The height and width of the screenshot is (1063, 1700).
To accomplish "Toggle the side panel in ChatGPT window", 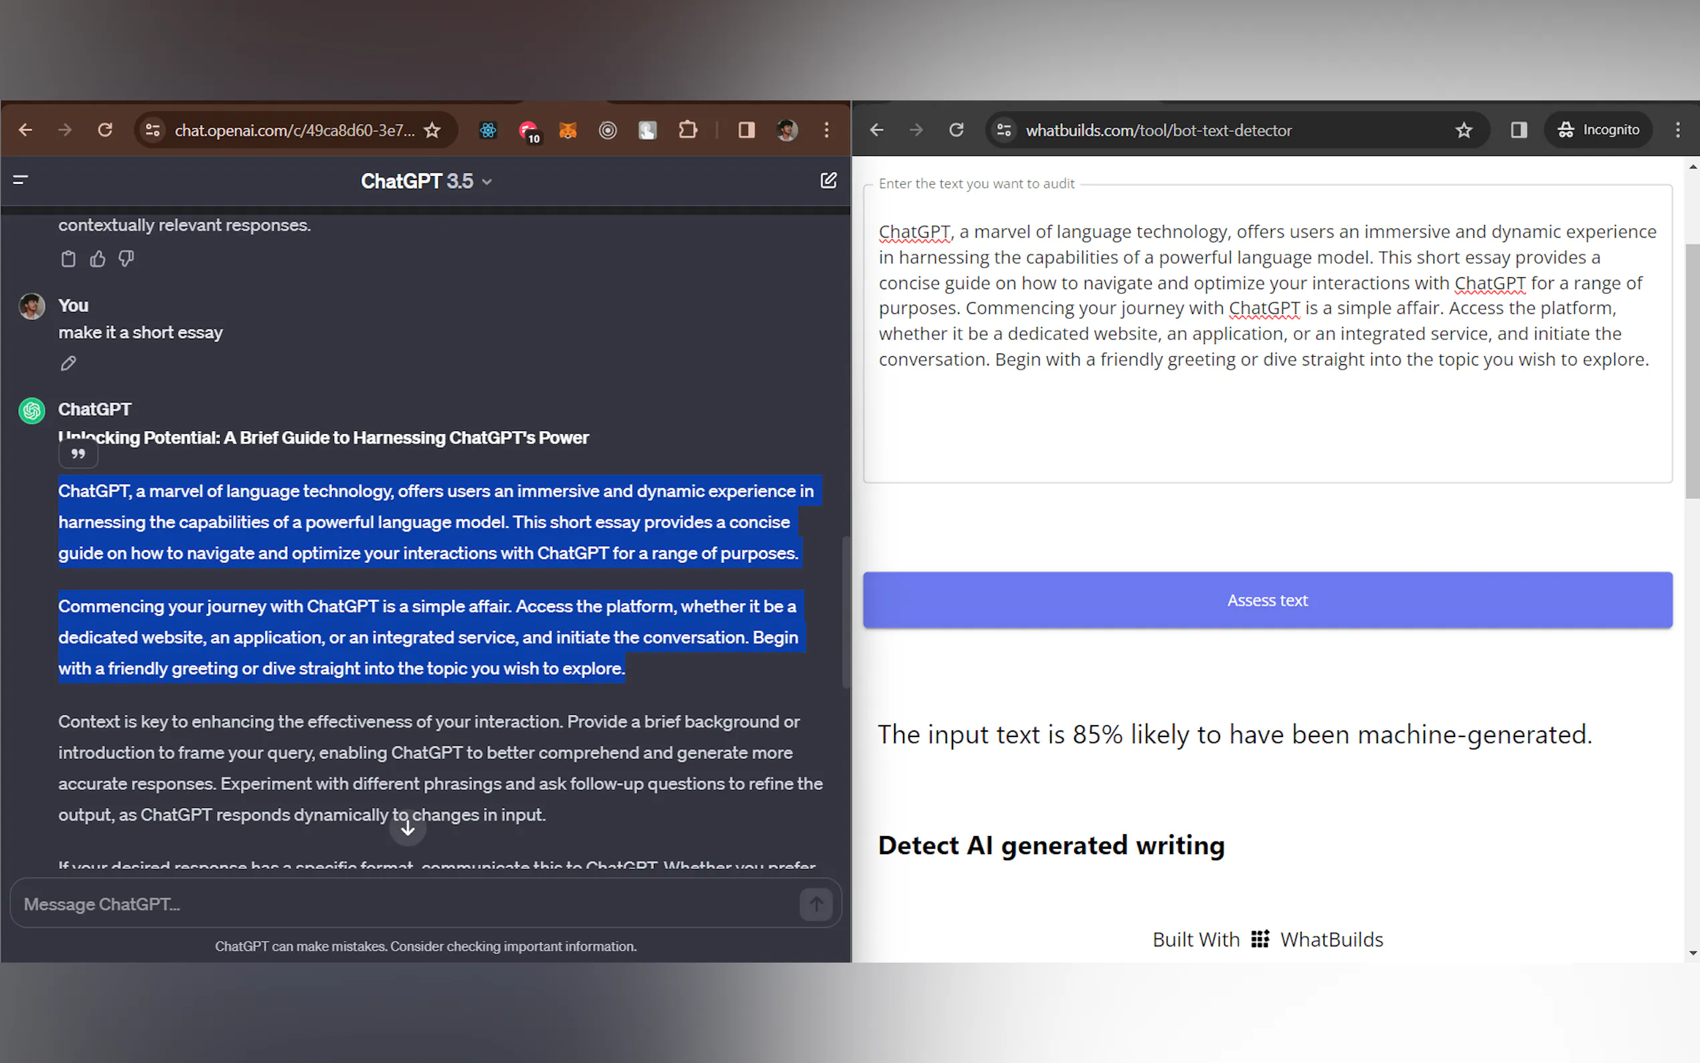I will coord(746,130).
